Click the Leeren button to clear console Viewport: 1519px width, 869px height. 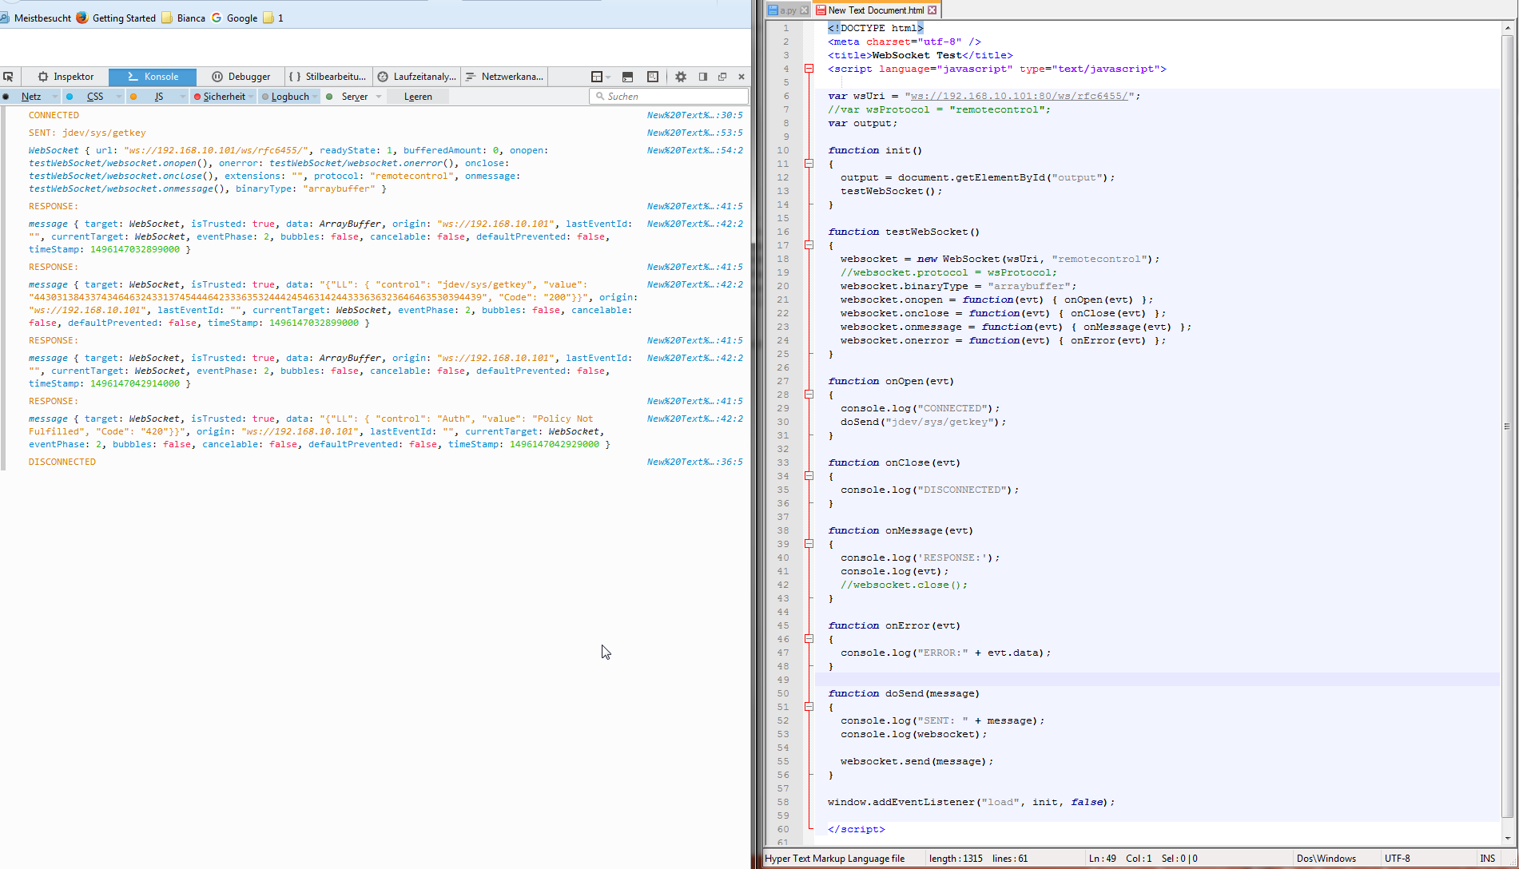[418, 97]
